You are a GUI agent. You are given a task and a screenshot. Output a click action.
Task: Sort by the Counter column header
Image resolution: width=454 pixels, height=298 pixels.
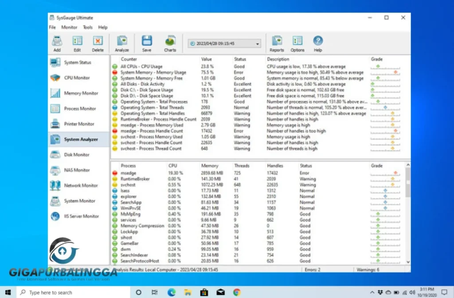129,59
